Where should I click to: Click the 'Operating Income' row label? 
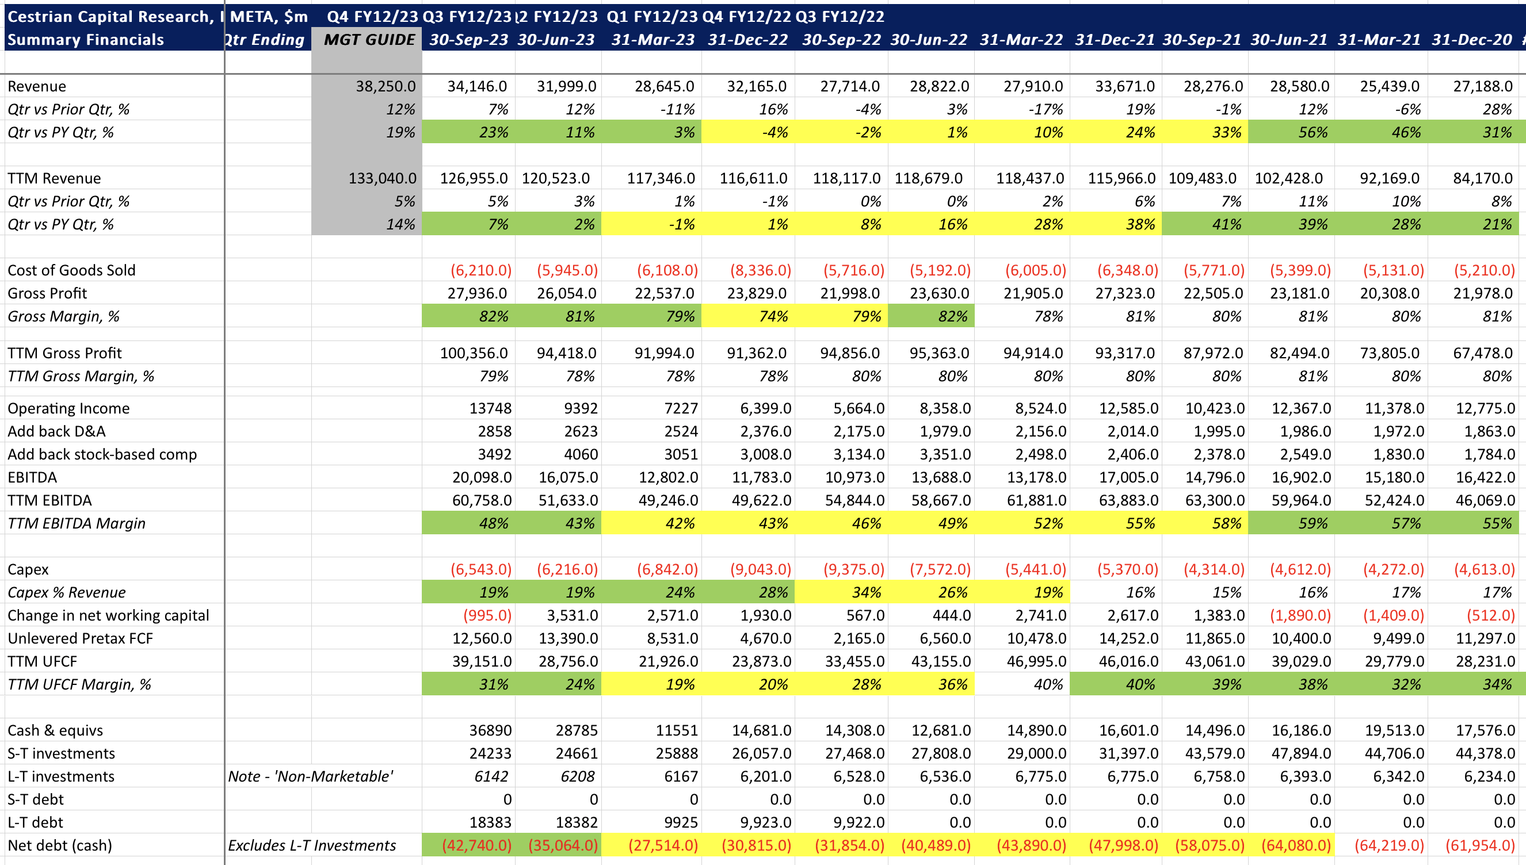(x=68, y=408)
